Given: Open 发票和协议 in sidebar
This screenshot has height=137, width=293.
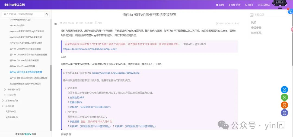Looking at the screenshot, I should point(11,112).
